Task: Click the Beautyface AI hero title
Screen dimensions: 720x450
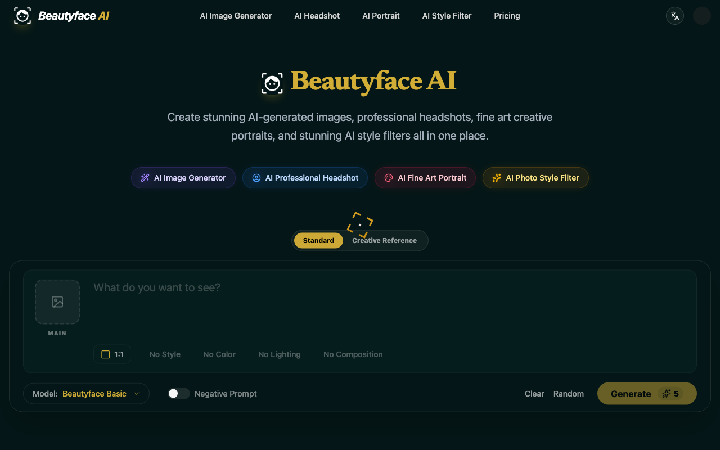Action: (x=373, y=82)
